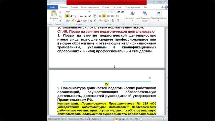Open the Change Case (Aa) menu
Viewport: 215px width, 121px height.
(85, 21)
